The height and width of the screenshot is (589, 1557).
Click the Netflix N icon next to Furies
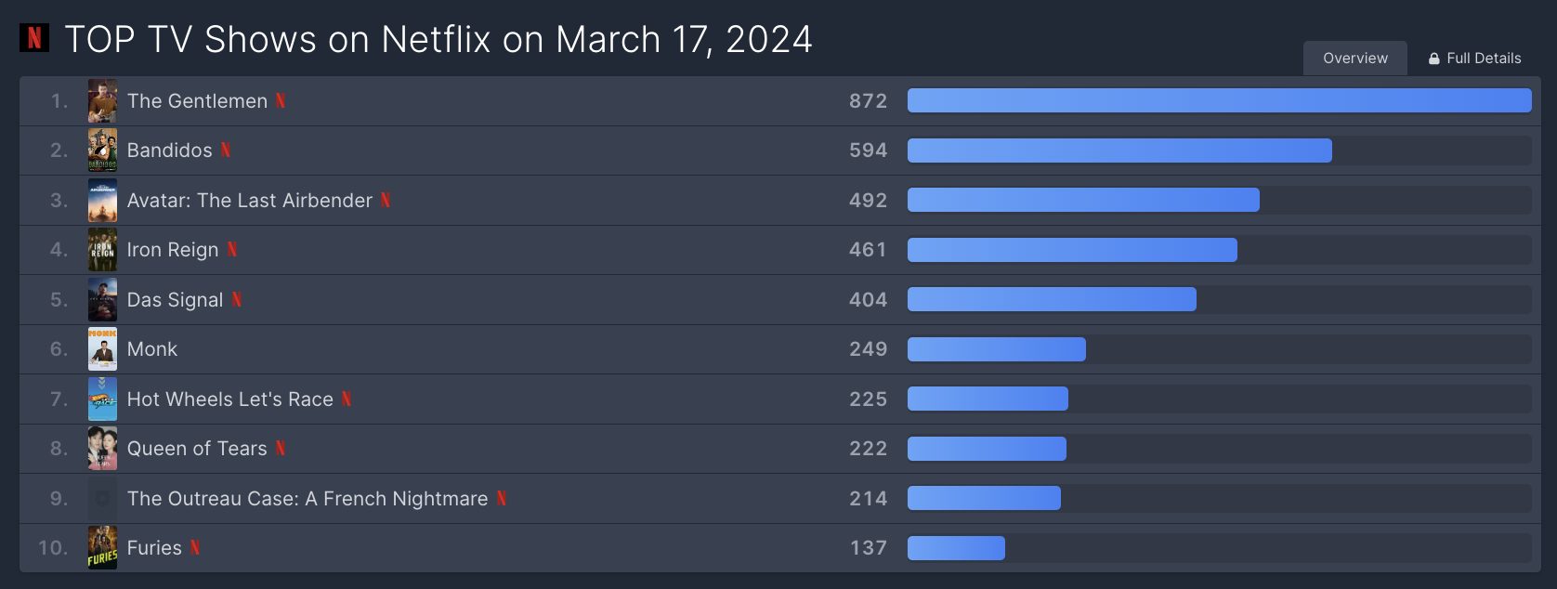pyautogui.click(x=195, y=547)
